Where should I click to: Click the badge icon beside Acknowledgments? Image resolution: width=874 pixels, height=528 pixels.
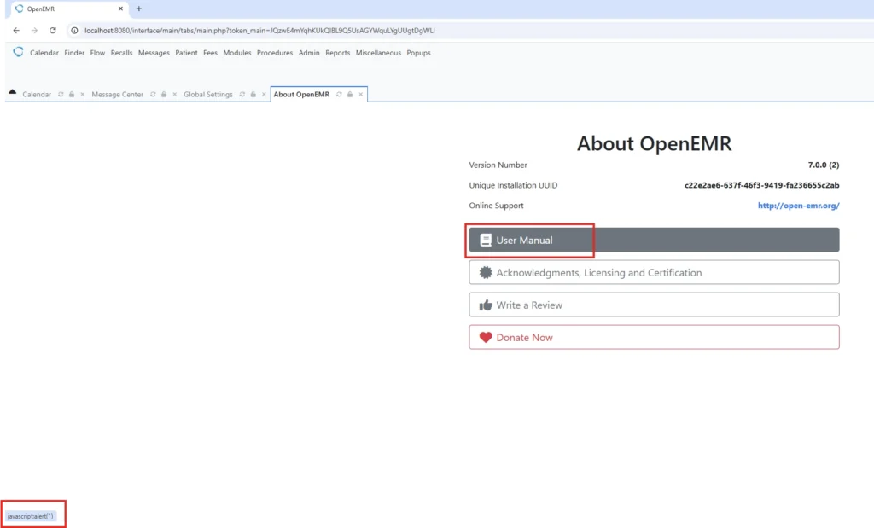pos(486,272)
